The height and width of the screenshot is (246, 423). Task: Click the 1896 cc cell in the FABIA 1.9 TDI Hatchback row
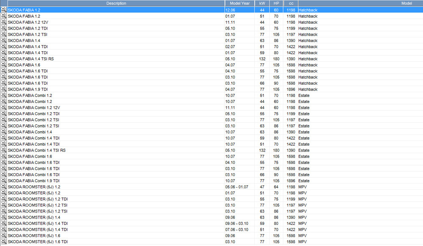pos(291,89)
